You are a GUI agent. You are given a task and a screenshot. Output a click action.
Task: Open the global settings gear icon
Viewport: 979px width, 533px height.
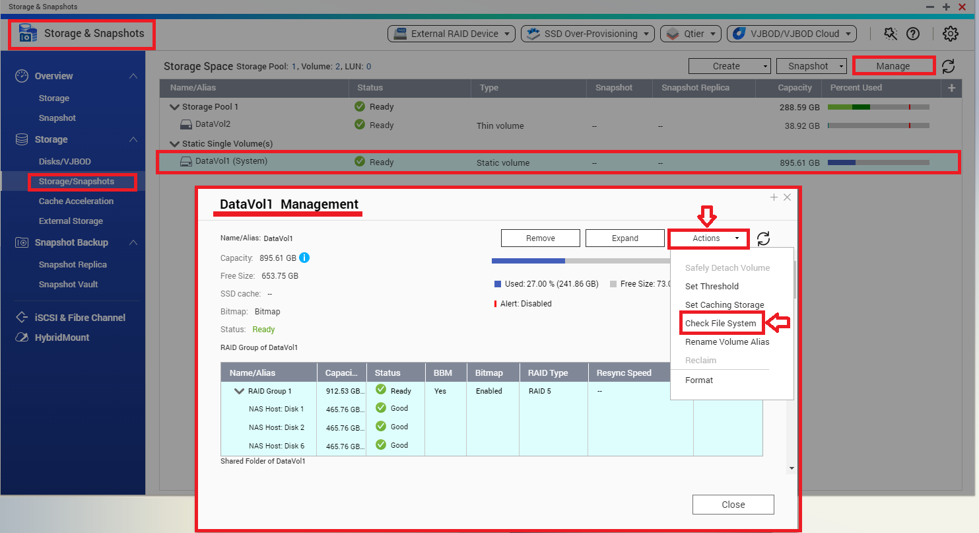coord(950,34)
